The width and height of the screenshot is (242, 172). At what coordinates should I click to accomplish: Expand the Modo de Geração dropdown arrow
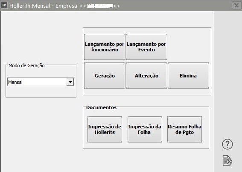[70, 82]
